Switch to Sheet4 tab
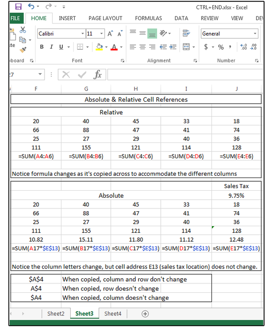 [x=113, y=314]
